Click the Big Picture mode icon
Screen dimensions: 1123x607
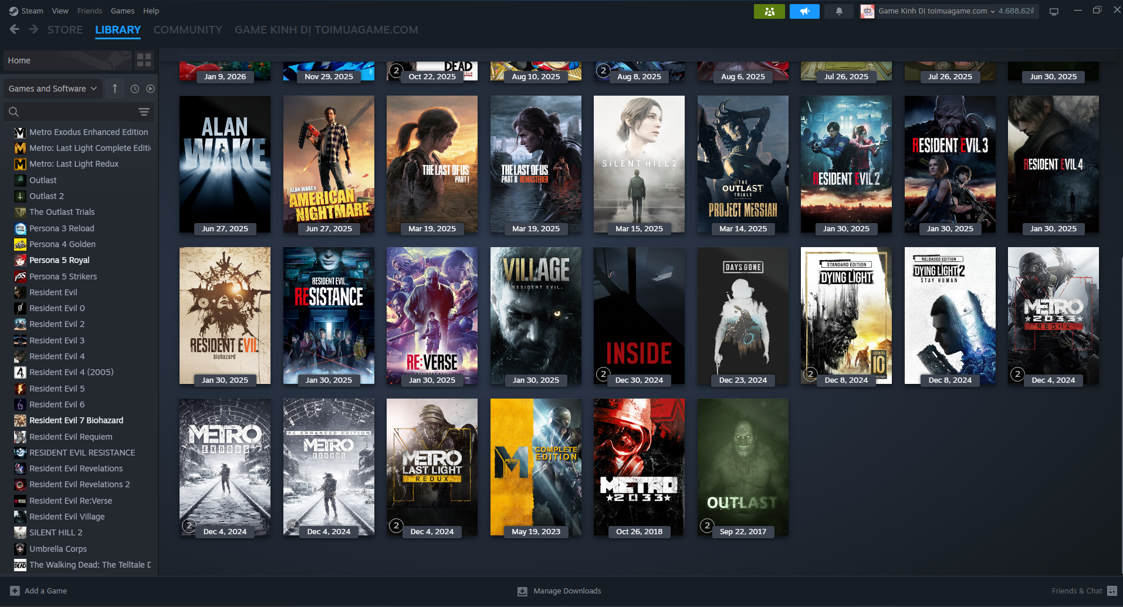tap(1054, 11)
